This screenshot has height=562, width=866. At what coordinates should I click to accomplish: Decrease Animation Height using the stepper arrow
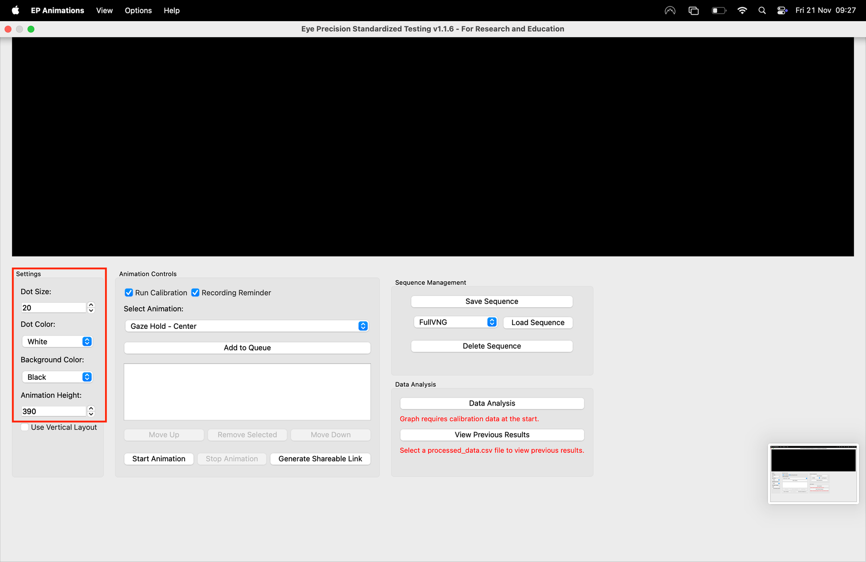(91, 414)
